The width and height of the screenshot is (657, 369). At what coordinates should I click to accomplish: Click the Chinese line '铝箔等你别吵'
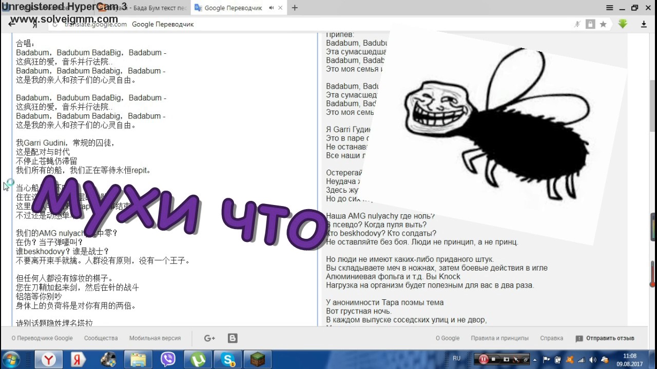tap(39, 297)
